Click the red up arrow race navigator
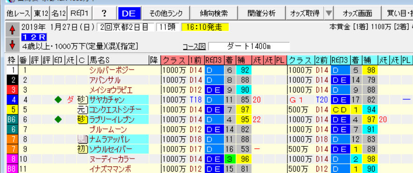The height and width of the screenshot is (173, 413). click(12, 30)
